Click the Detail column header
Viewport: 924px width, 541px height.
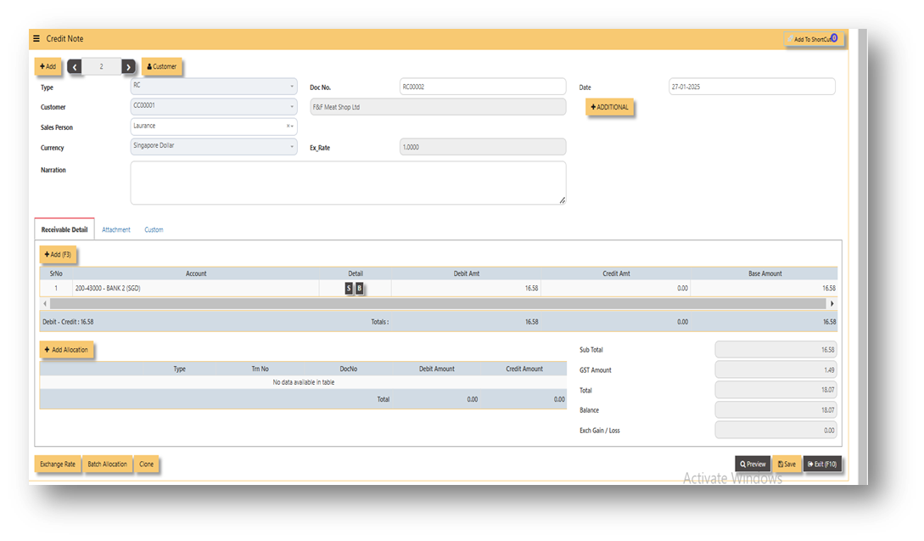click(x=356, y=273)
